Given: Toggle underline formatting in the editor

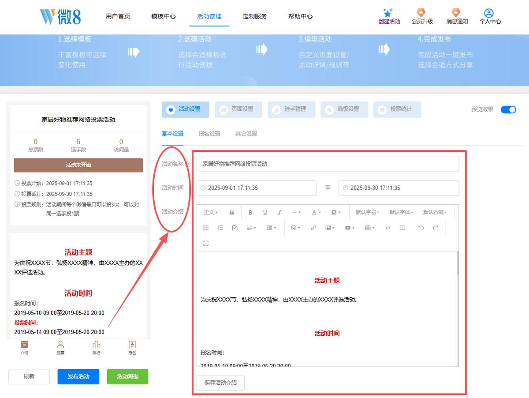Looking at the screenshot, I should (x=265, y=212).
